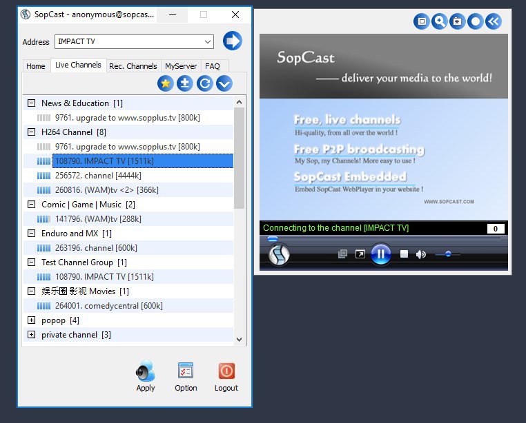Expand the popop channel group
Image resolution: width=526 pixels, height=423 pixels.
(31, 320)
